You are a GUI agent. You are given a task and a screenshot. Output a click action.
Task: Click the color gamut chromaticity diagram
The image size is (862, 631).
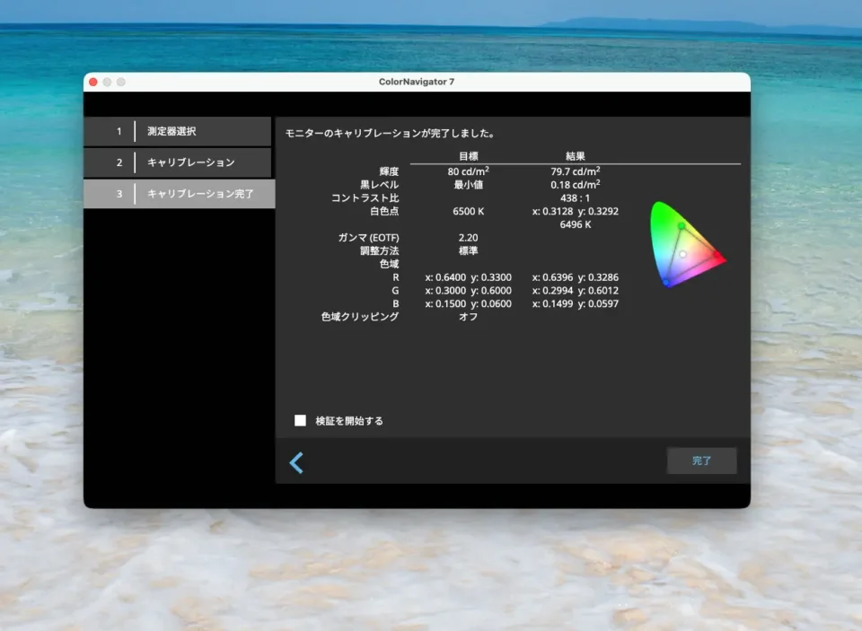686,244
